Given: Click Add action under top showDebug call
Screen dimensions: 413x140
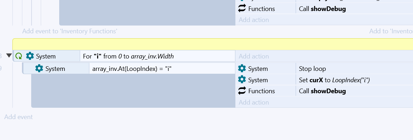Looking at the screenshot, I should [x=253, y=20].
